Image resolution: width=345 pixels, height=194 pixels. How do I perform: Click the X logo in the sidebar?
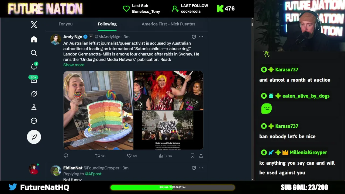[x=34, y=25]
